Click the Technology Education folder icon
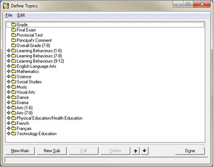The height and width of the screenshot is (167, 214). (14, 134)
